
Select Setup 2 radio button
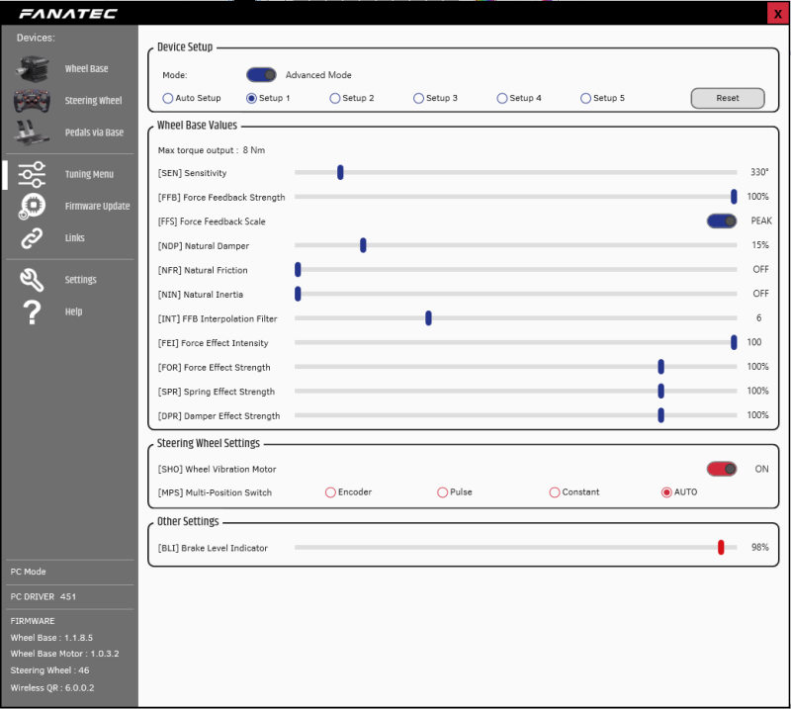point(335,98)
